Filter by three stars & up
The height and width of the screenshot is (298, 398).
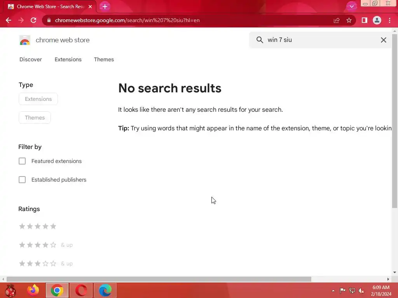(46, 263)
